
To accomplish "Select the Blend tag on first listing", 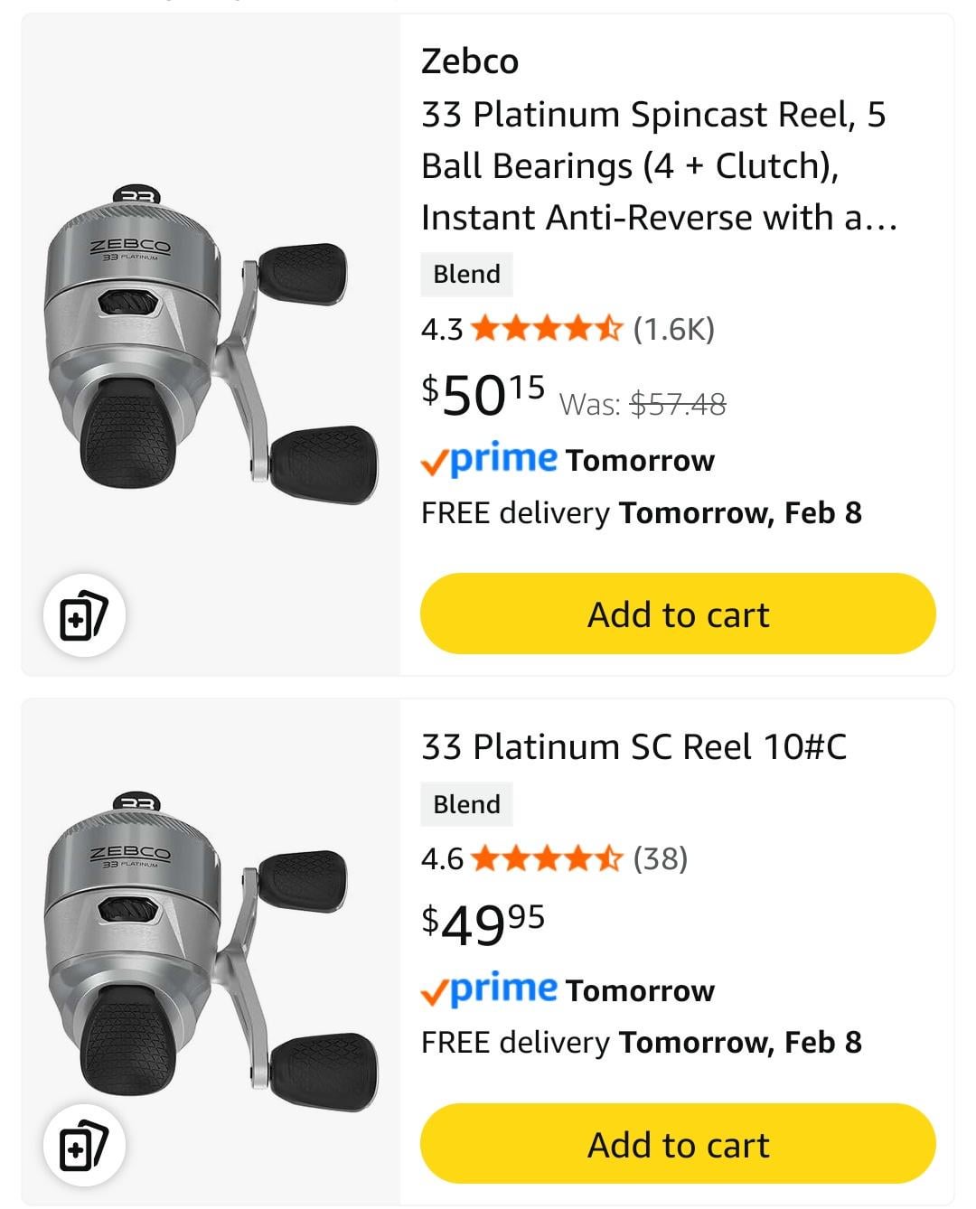I will pos(466,275).
